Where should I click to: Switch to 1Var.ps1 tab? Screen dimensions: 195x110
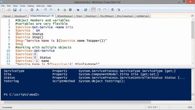7,16
